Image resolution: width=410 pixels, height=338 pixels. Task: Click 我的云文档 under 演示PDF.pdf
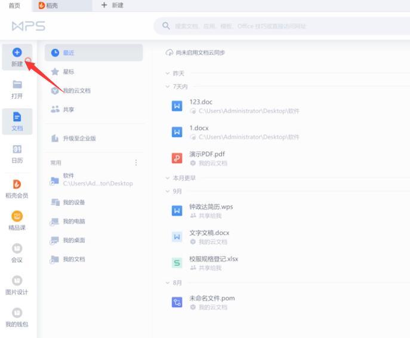click(x=213, y=163)
